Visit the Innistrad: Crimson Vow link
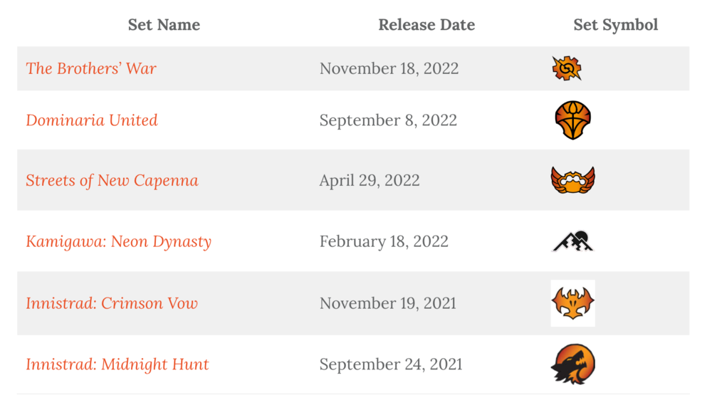 point(112,303)
